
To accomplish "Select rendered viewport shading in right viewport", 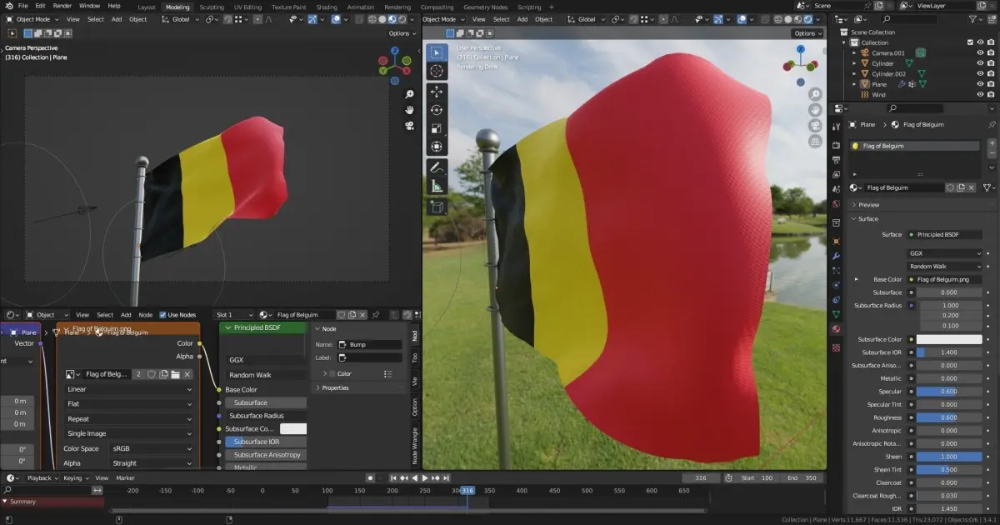I will pyautogui.click(x=807, y=19).
